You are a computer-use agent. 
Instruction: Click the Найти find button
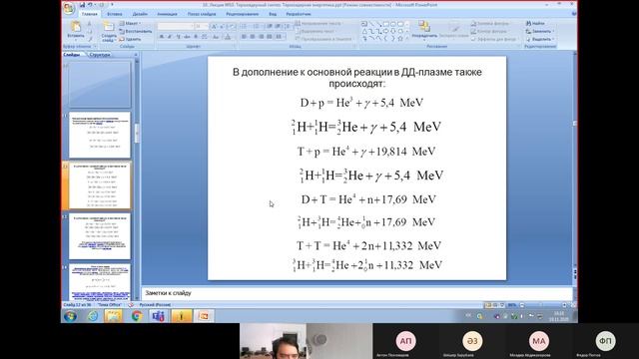click(x=535, y=24)
